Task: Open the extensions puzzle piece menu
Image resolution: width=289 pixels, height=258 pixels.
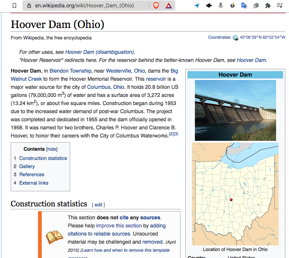Action: 268,6
